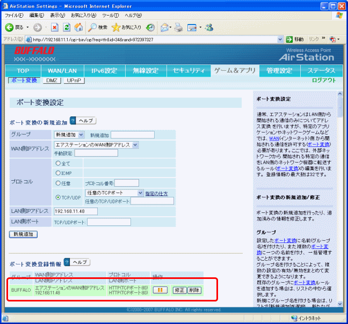The width and height of the screenshot is (348, 324).
Task: Refresh the page with green arrows icon
Action: pyautogui.click(x=67, y=27)
